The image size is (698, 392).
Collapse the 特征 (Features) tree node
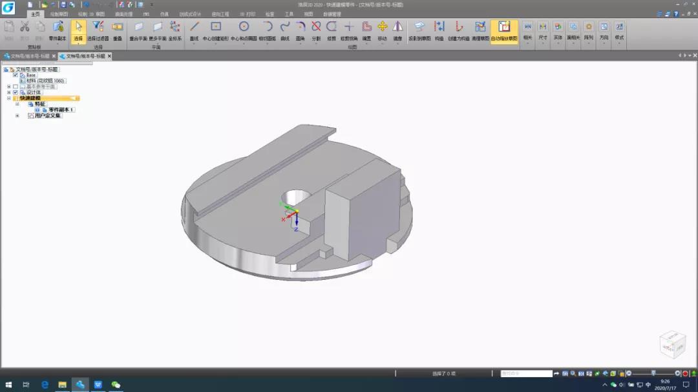17,104
